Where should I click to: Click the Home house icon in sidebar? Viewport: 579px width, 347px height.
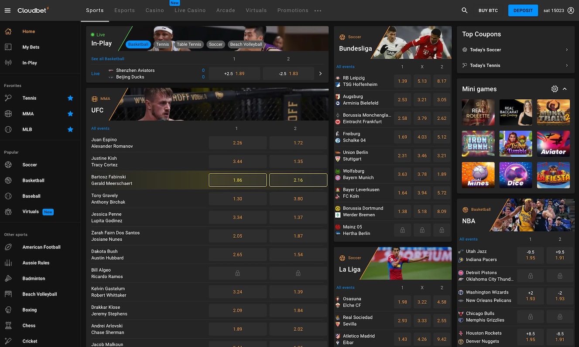click(8, 31)
